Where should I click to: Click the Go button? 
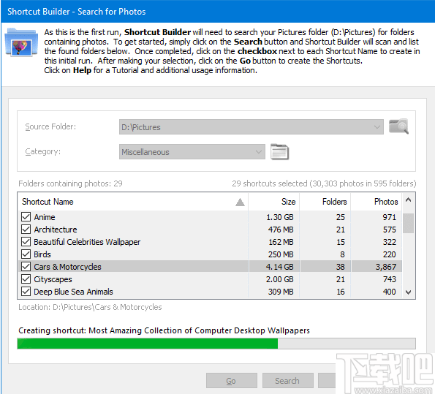232,381
